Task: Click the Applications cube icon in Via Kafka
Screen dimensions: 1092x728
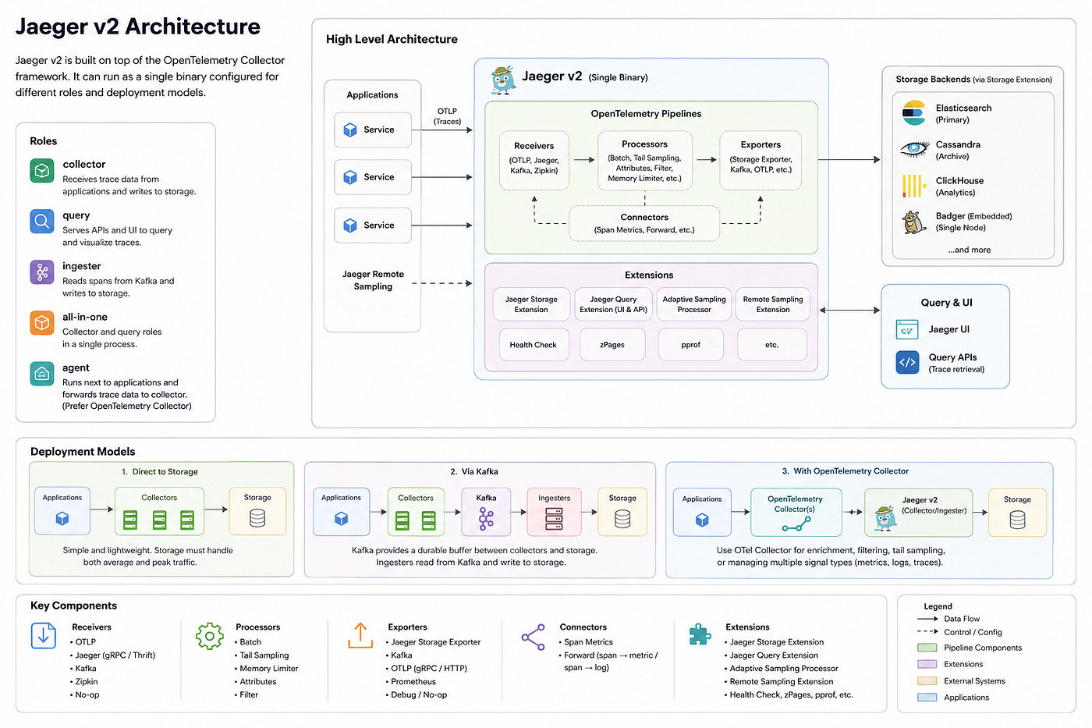Action: [341, 519]
